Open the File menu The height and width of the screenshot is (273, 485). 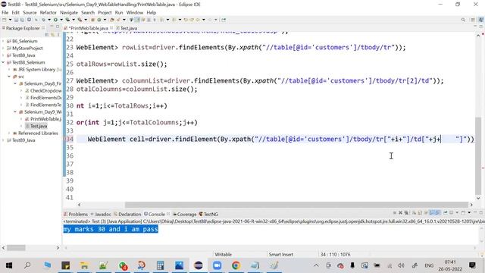(5, 12)
